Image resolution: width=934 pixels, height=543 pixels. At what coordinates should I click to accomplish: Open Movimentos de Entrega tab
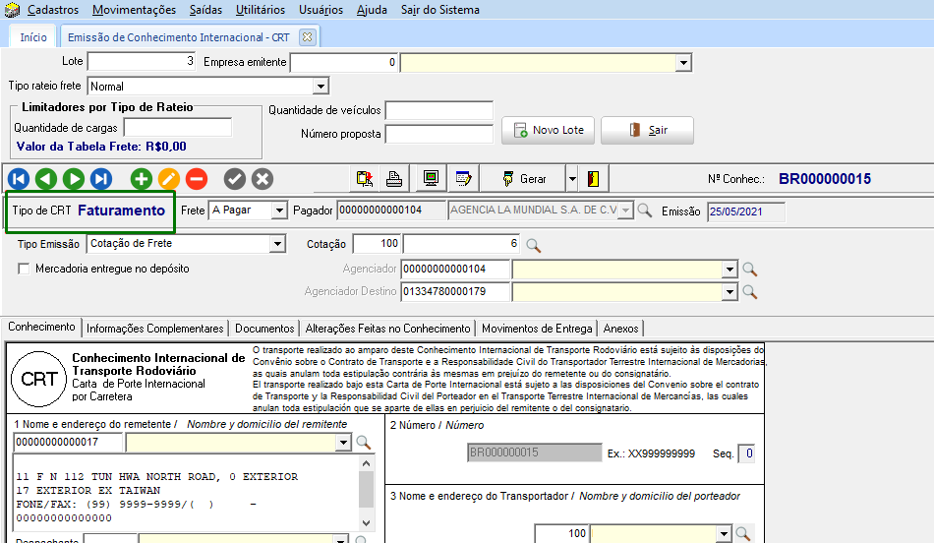pyautogui.click(x=537, y=329)
